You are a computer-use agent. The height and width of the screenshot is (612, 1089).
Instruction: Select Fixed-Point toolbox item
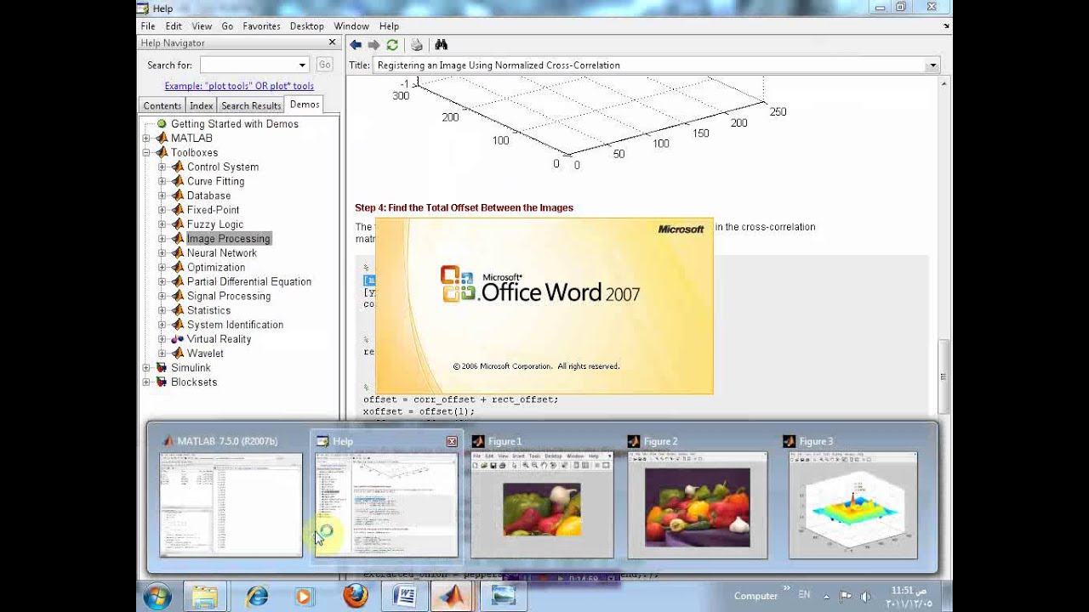(213, 210)
